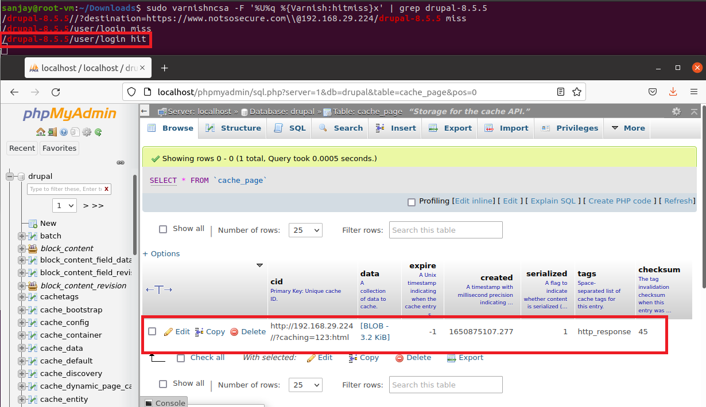
Task: Click the page settings gear in breadcrumb bar
Action: click(x=676, y=112)
